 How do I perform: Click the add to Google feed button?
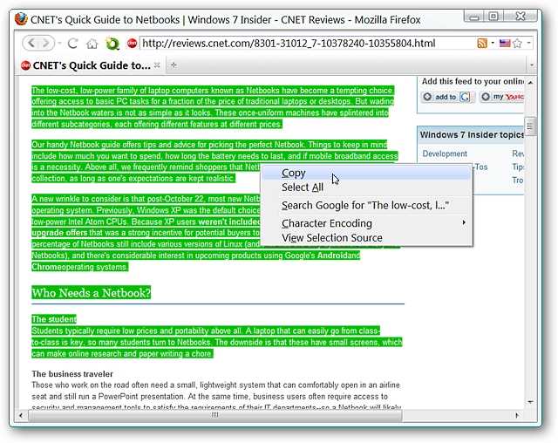click(447, 97)
